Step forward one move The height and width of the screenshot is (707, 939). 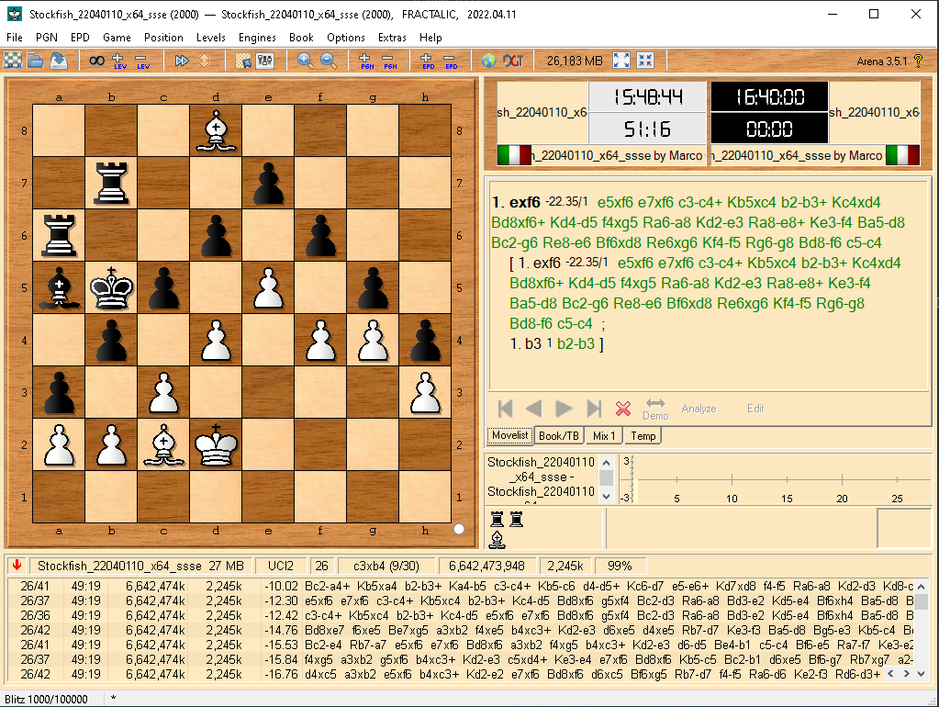[x=563, y=409]
